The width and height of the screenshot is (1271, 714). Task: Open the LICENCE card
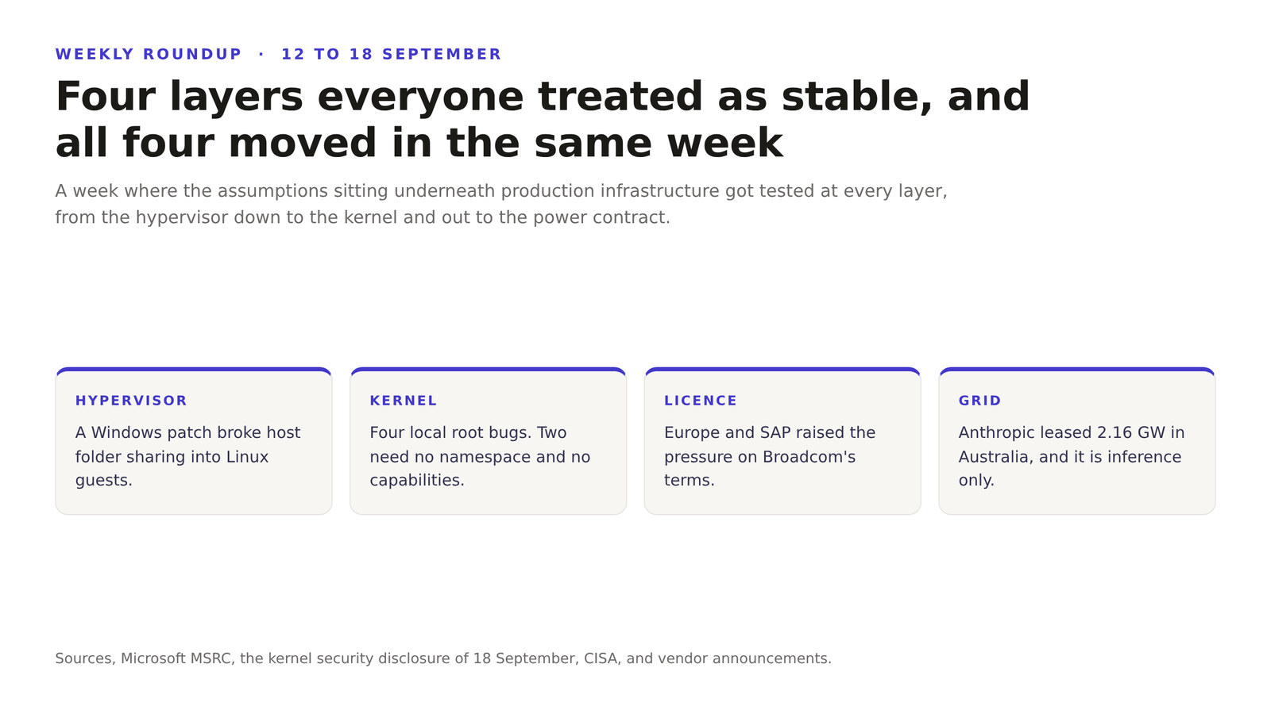click(782, 441)
